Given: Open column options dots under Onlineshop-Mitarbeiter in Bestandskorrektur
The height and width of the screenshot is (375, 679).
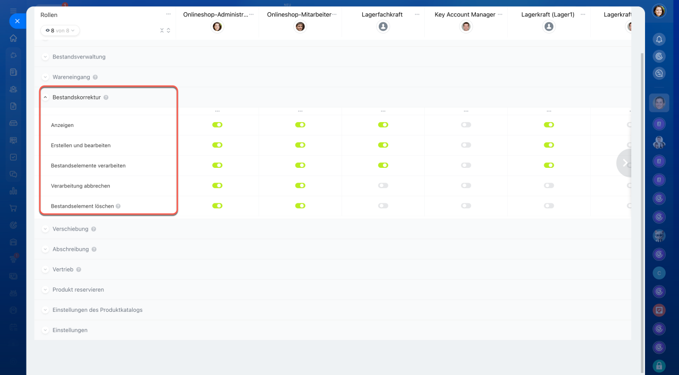Looking at the screenshot, I should click(x=300, y=111).
